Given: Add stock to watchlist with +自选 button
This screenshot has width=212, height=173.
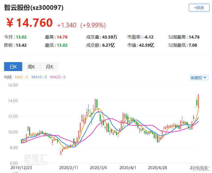Looking at the screenshot, I should coord(199,8).
